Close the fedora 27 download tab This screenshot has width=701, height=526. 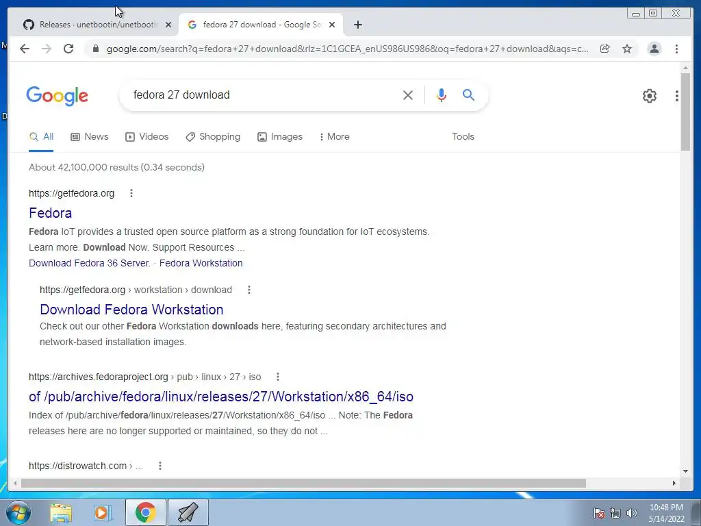[332, 25]
